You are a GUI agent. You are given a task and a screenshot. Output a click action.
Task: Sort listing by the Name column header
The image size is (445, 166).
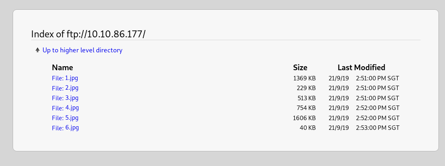62,67
